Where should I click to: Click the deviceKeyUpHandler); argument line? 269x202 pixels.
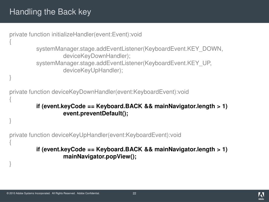tap(93, 70)
